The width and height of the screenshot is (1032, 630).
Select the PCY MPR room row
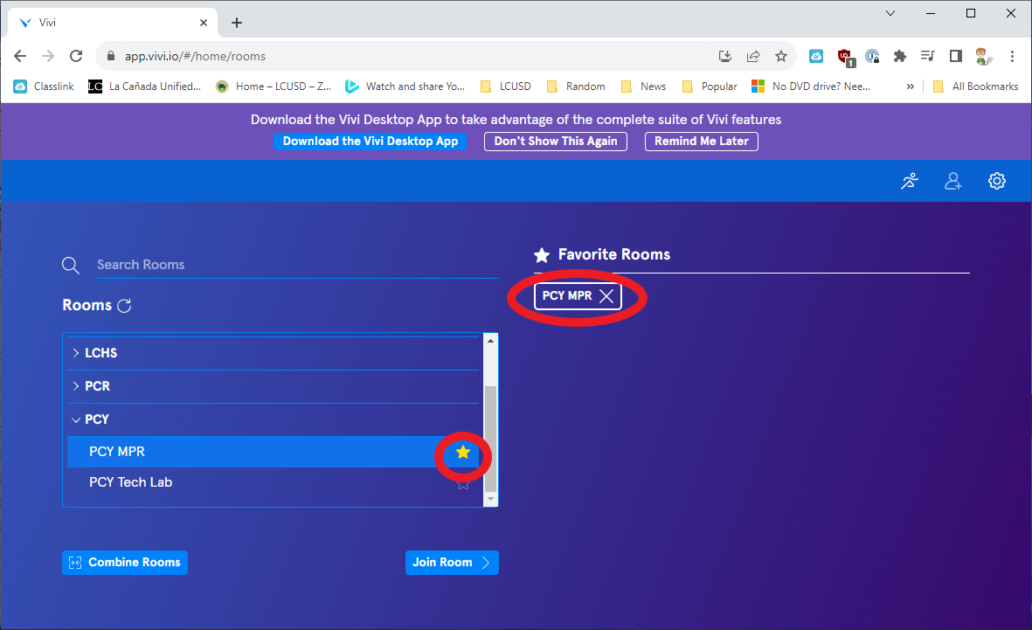pyautogui.click(x=274, y=452)
